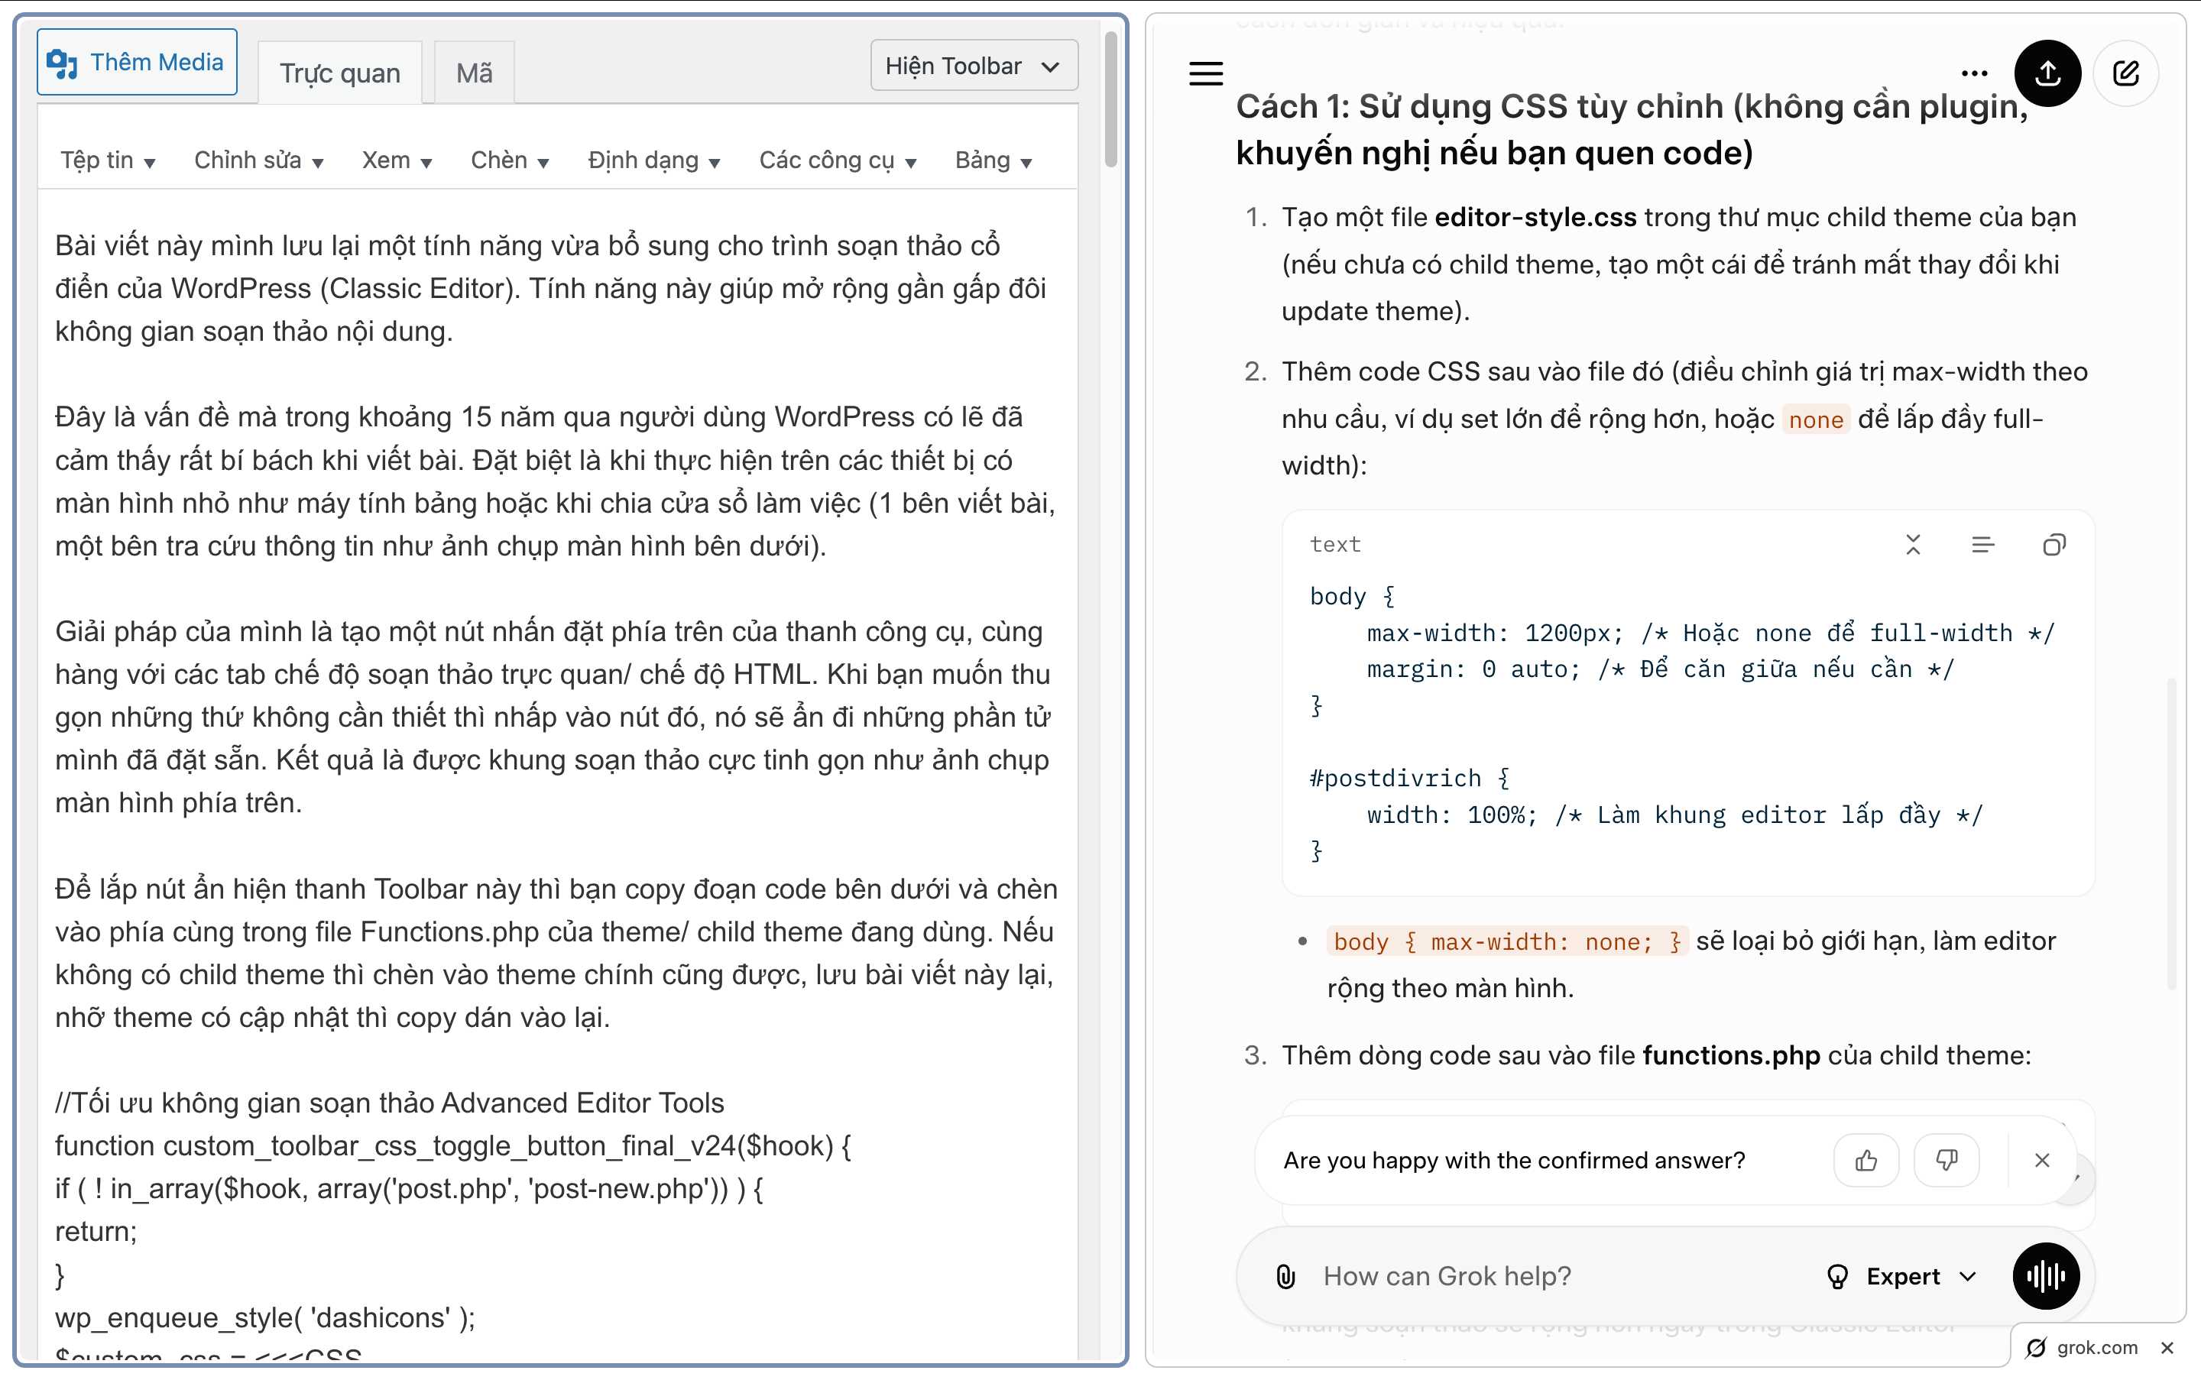Viewport: 2201px width, 1380px height.
Task: Click the How can Grok help input
Action: [x=1552, y=1276]
